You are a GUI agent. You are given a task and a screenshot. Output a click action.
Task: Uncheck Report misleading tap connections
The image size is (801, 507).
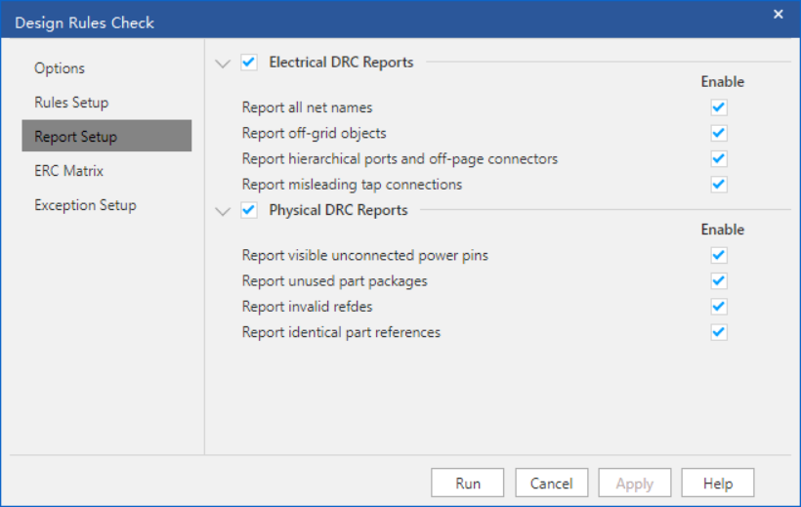[719, 184]
